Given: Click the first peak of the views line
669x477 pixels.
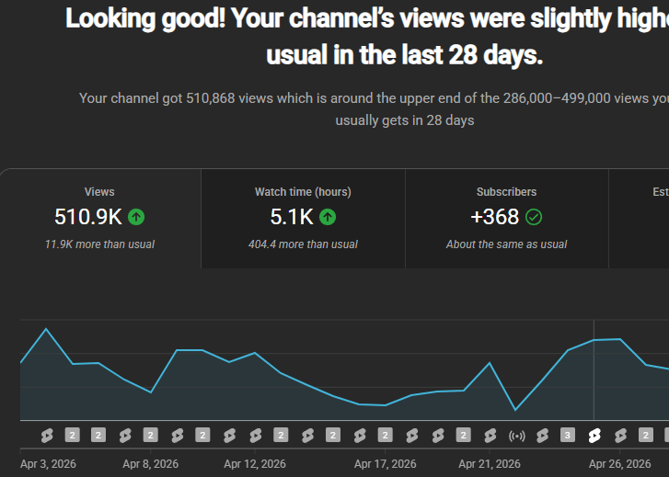Looking at the screenshot, I should click(x=46, y=329).
